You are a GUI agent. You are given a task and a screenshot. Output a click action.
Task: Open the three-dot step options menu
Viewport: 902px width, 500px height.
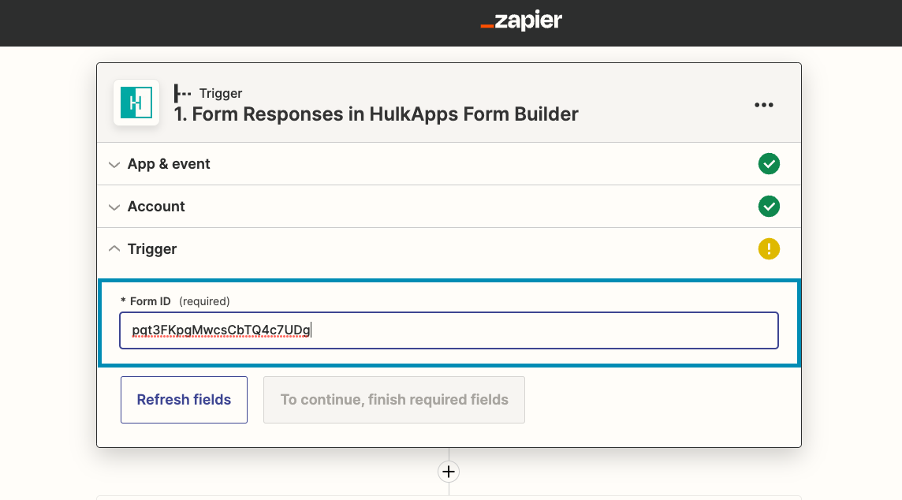pyautogui.click(x=763, y=105)
